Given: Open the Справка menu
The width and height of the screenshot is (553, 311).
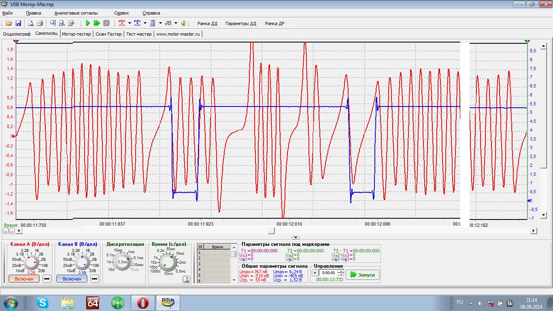Looking at the screenshot, I should (151, 13).
